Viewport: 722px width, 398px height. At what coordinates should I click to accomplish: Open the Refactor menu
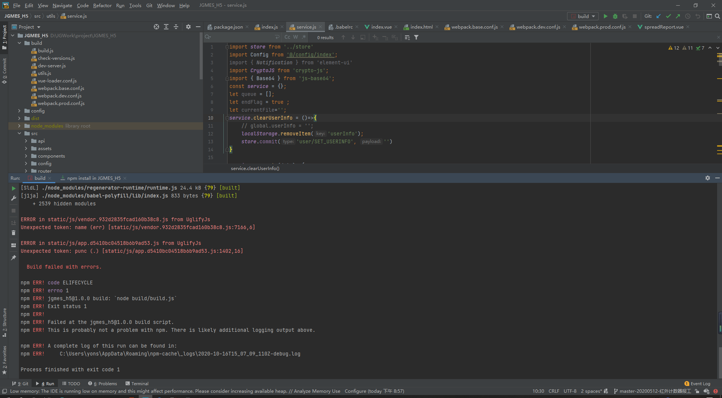click(x=102, y=5)
